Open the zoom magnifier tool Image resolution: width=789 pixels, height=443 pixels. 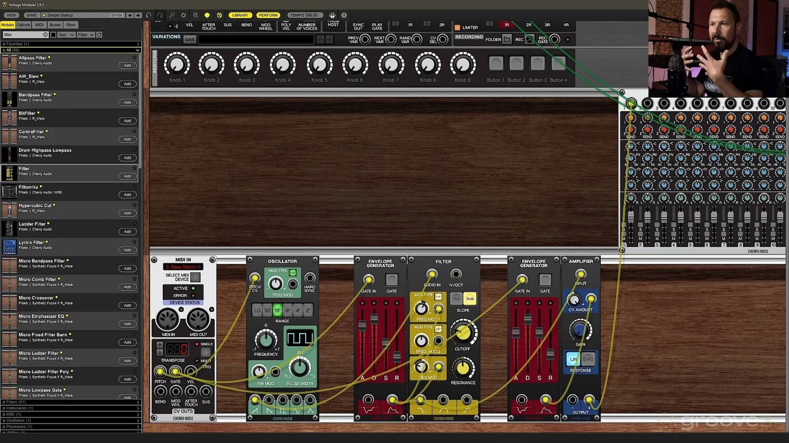(x=172, y=15)
